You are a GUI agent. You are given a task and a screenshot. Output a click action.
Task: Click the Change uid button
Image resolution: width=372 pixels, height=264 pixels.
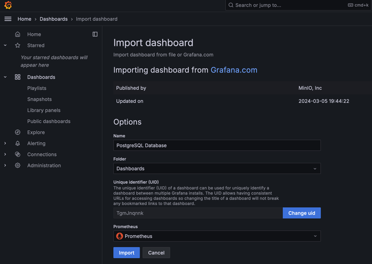click(x=302, y=213)
